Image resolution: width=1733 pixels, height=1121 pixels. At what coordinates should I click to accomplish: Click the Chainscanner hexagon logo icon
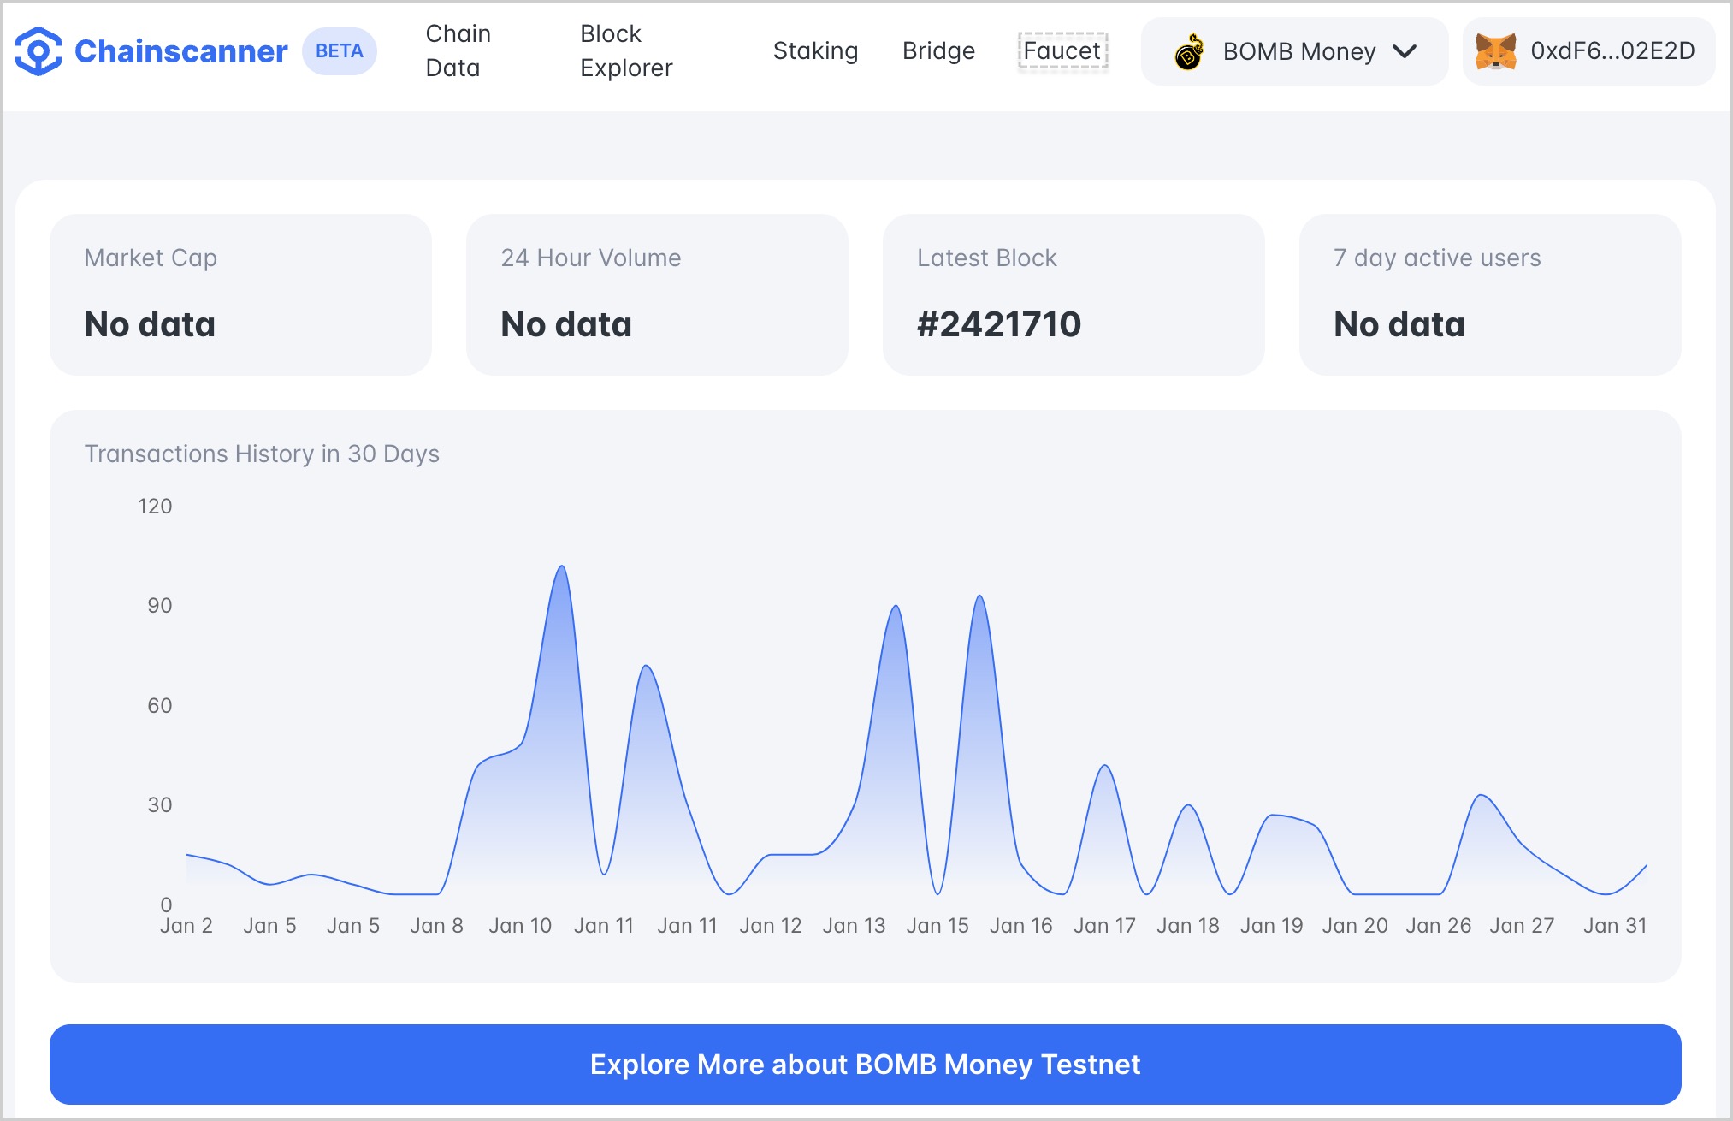coord(38,51)
